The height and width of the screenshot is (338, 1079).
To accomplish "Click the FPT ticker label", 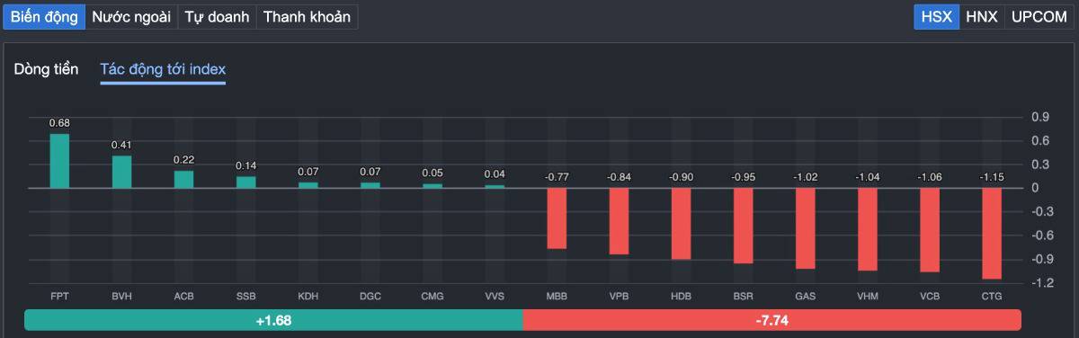I will (x=59, y=296).
